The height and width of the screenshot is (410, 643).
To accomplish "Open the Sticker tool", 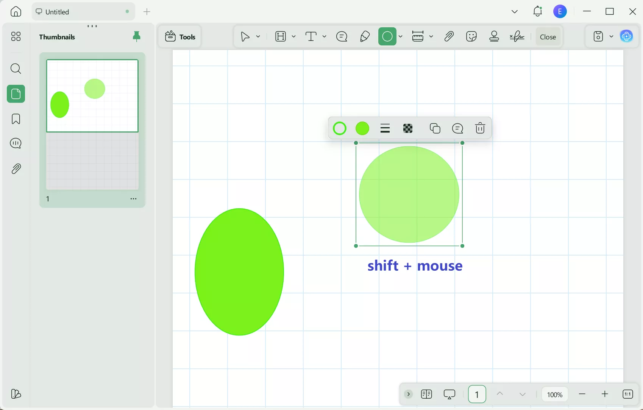I will [471, 36].
